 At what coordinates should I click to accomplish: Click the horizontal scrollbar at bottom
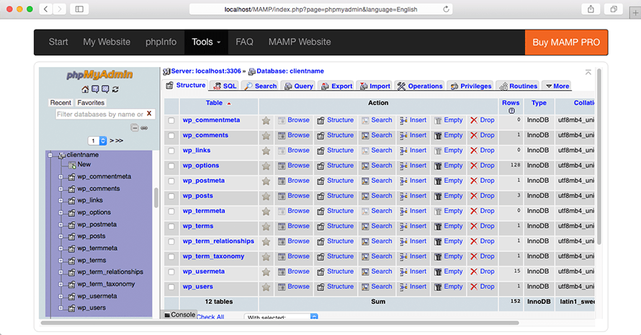(280, 323)
